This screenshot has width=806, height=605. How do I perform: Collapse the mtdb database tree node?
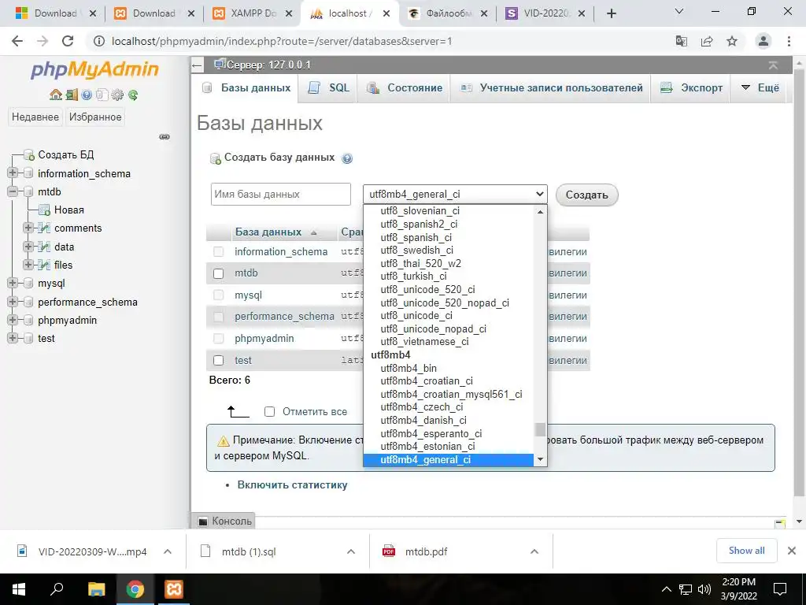tap(13, 191)
